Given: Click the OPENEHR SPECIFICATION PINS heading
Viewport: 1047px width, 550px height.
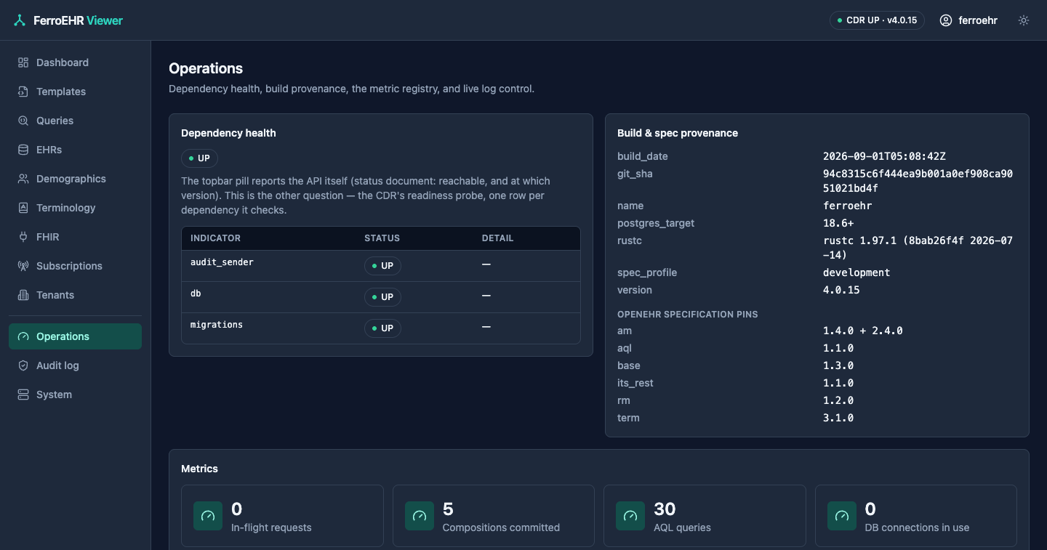Looking at the screenshot, I should [x=688, y=315].
